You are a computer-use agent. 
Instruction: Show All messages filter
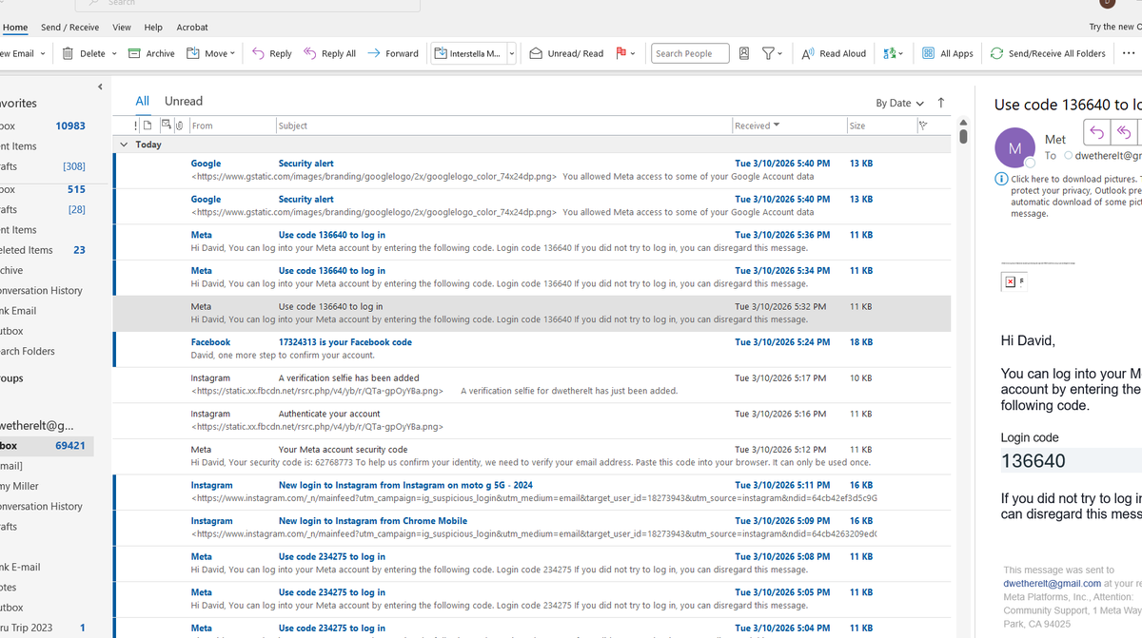pyautogui.click(x=142, y=101)
